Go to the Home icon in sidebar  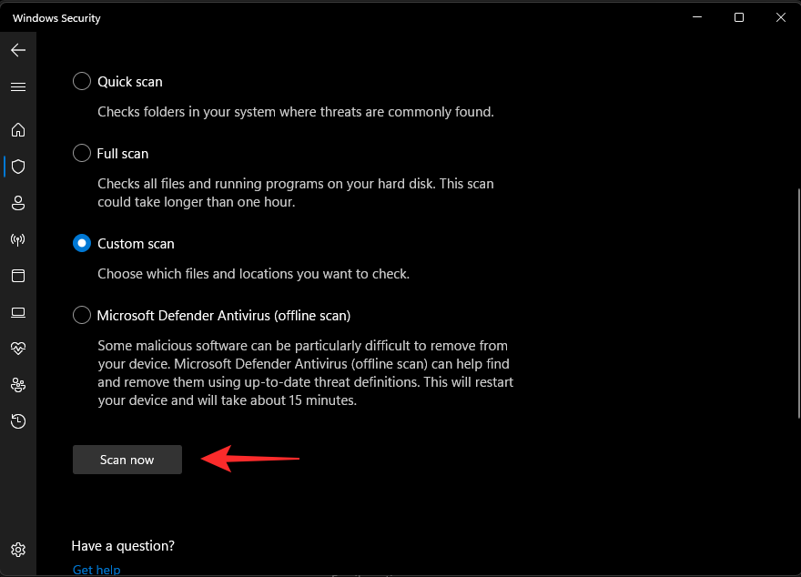coord(18,130)
